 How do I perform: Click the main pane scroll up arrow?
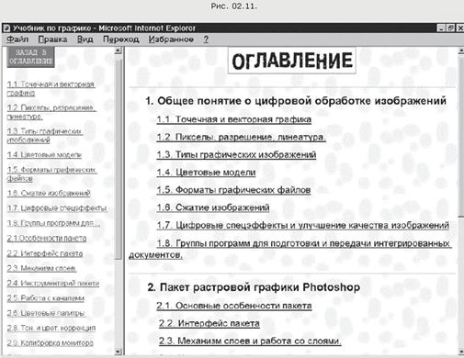click(x=460, y=50)
